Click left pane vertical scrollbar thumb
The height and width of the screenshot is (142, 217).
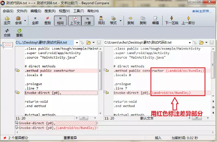coord(100,71)
